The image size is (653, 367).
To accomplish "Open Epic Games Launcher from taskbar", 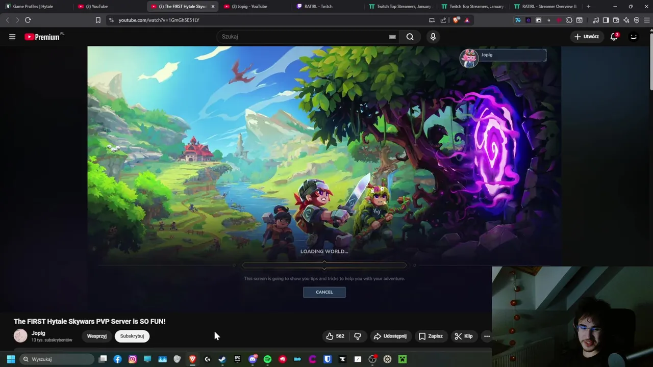I will tap(237, 359).
